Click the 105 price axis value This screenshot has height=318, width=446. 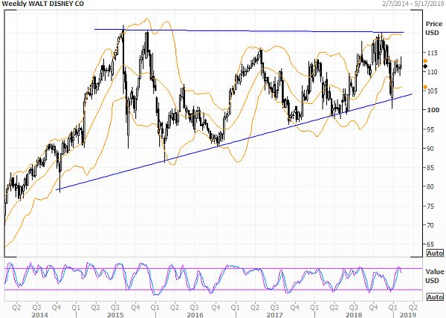pyautogui.click(x=431, y=91)
